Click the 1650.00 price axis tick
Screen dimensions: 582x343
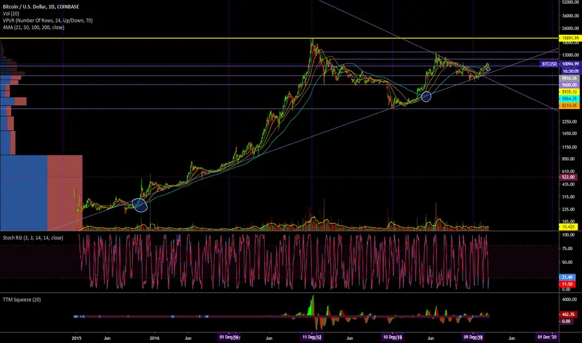point(569,133)
